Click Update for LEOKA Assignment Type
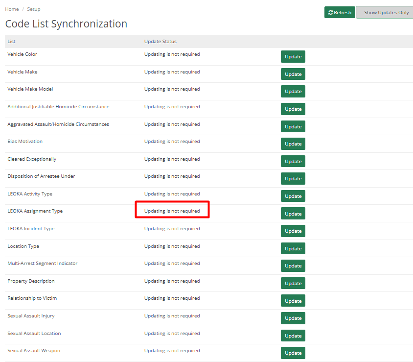Image resolution: width=413 pixels, height=362 pixels. coord(293,213)
